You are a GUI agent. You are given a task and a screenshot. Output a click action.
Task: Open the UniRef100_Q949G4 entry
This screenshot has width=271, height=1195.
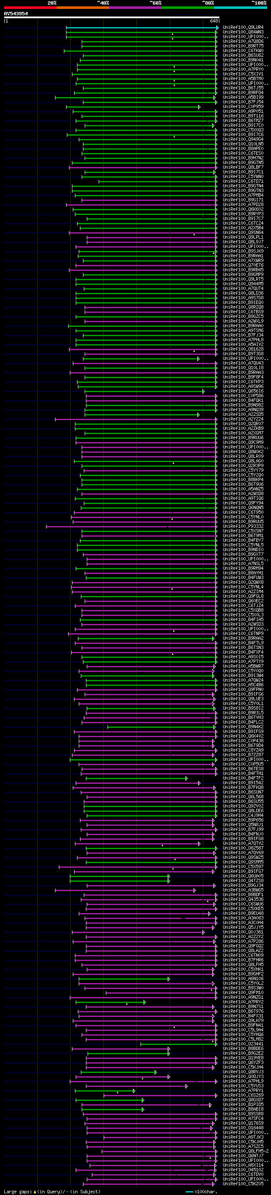point(243,139)
